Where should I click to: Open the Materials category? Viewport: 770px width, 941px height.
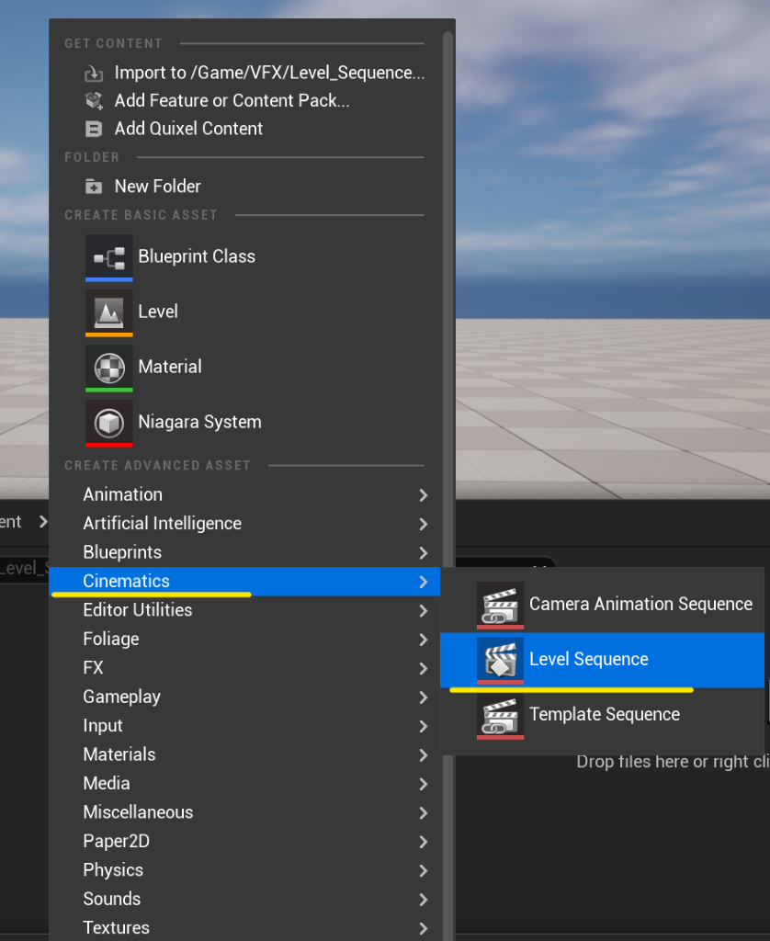tap(244, 754)
